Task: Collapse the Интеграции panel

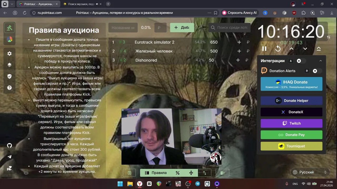Action: click(x=321, y=61)
